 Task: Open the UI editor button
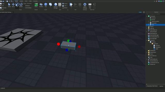(51, 5)
